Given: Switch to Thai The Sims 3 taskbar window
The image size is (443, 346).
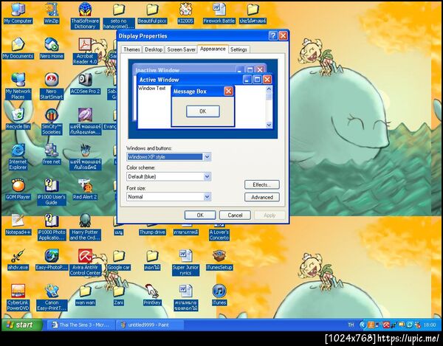Looking at the screenshot, I should pos(81,325).
